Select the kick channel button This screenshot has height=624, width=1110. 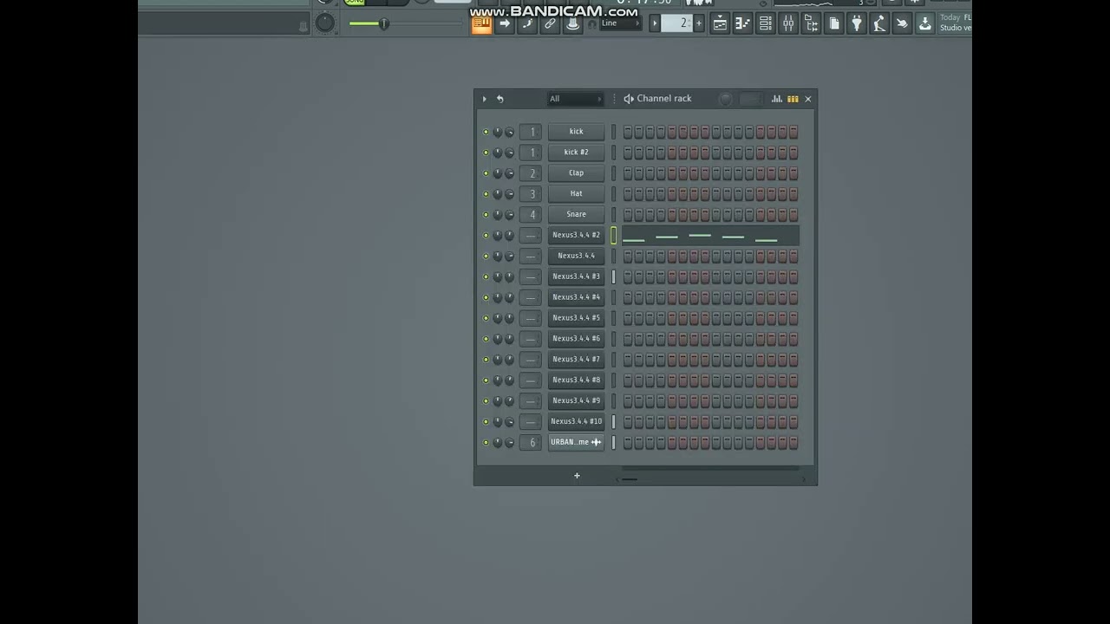(x=576, y=132)
